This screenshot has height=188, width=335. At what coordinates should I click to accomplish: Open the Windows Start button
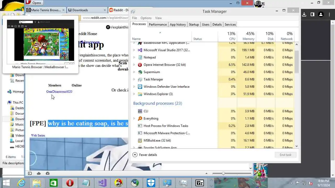[x=7, y=183]
